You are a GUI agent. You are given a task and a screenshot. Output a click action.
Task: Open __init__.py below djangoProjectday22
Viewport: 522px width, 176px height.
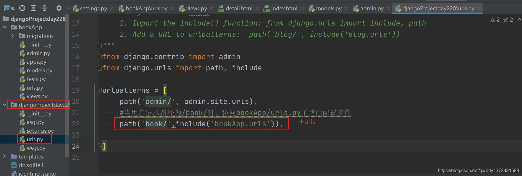pos(39,113)
